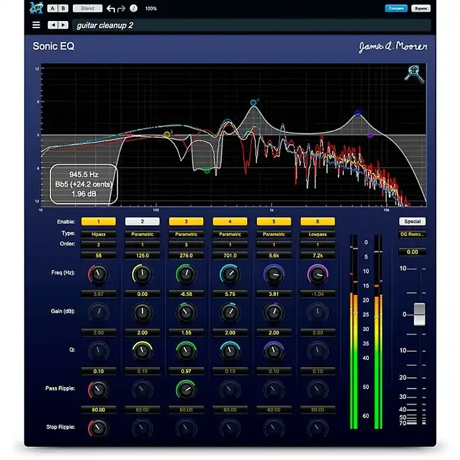Toggle band 4 enable button
The width and height of the screenshot is (460, 460).
point(230,221)
